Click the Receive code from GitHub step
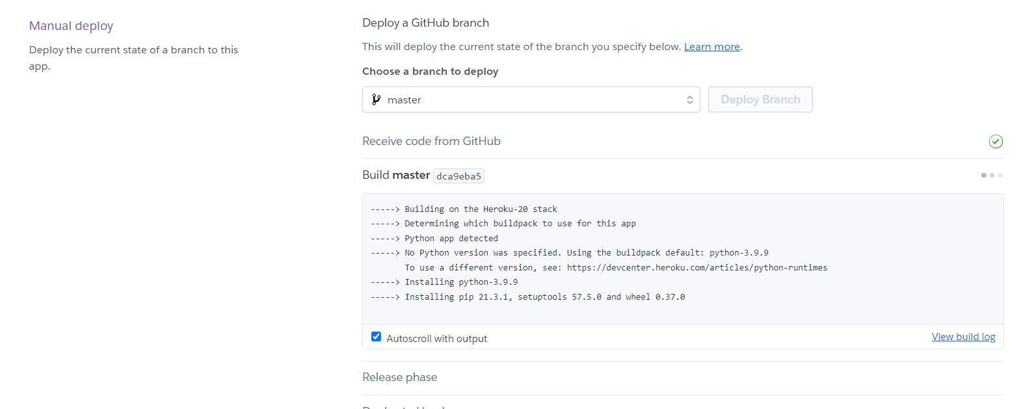The height and width of the screenshot is (409, 1034). click(431, 141)
